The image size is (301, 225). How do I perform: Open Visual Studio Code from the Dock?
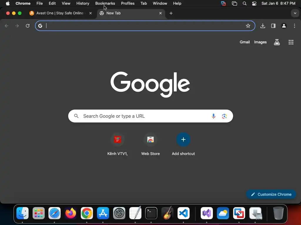coord(183,213)
